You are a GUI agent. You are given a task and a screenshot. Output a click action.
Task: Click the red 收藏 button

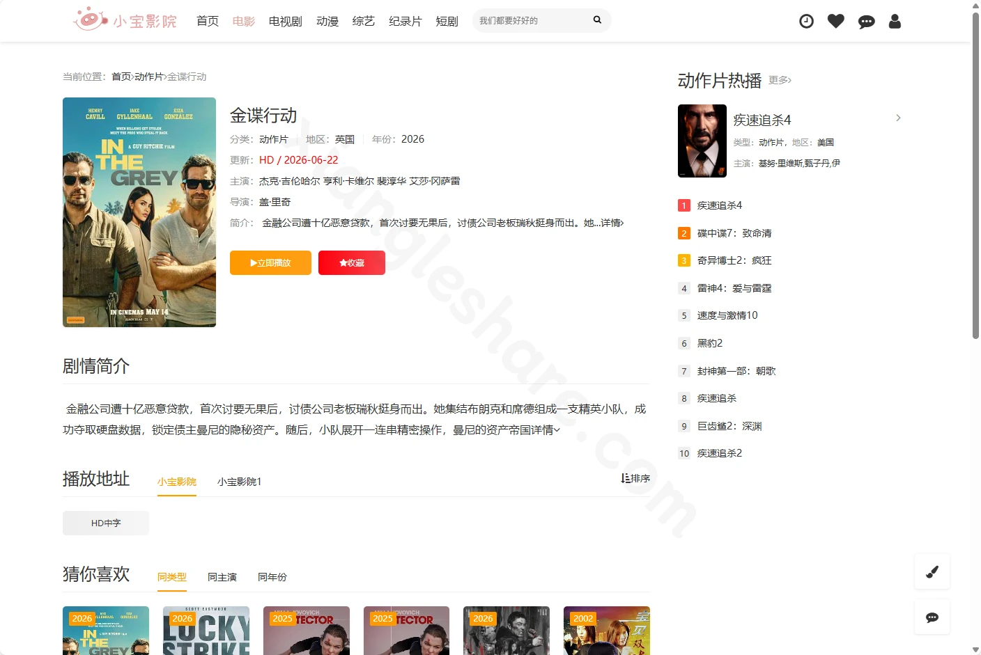tap(352, 262)
